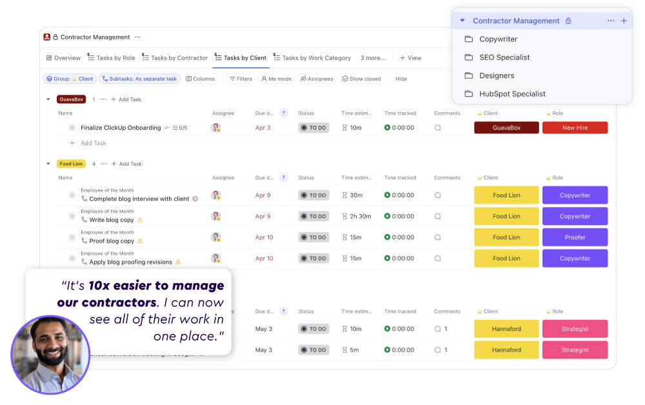Open the Columns settings

coord(201,79)
